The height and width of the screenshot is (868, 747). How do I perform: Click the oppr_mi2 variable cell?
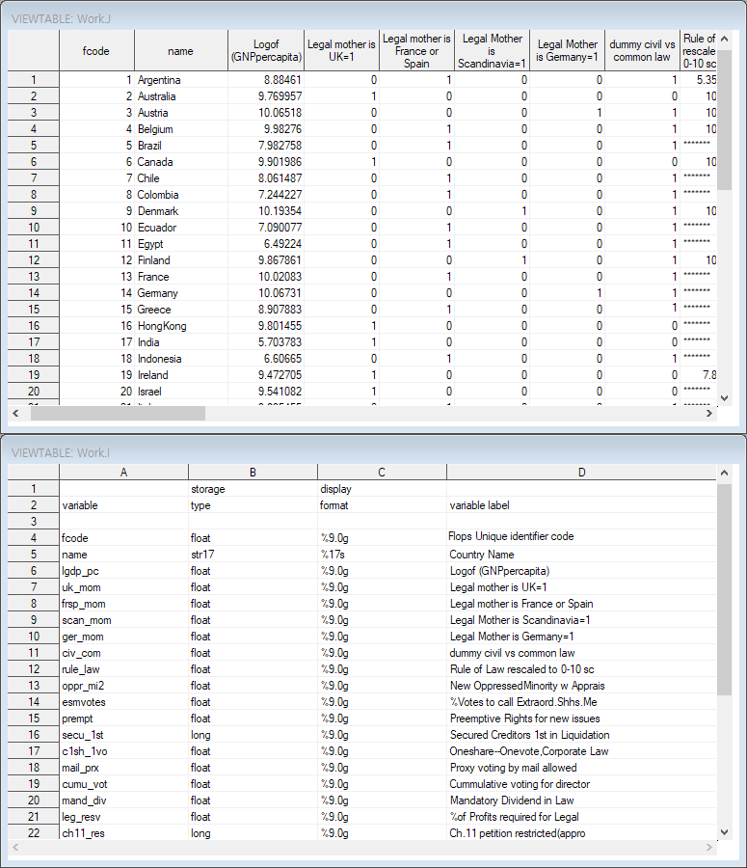pos(124,686)
